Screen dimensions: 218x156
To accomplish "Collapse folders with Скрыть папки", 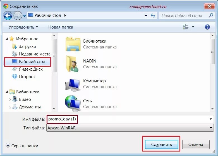I will (x=22, y=146).
